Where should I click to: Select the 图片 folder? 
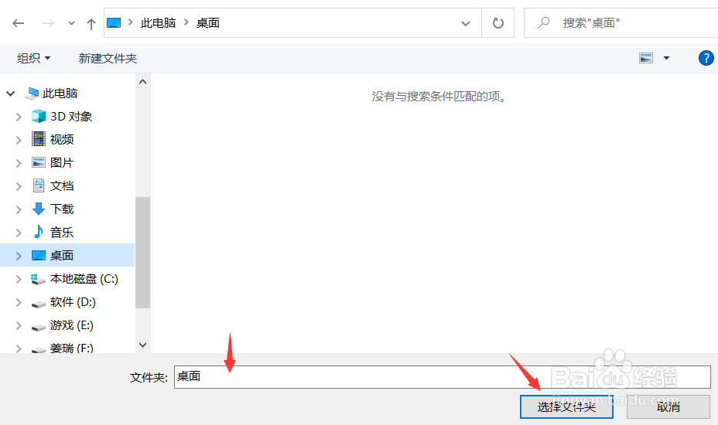point(62,163)
